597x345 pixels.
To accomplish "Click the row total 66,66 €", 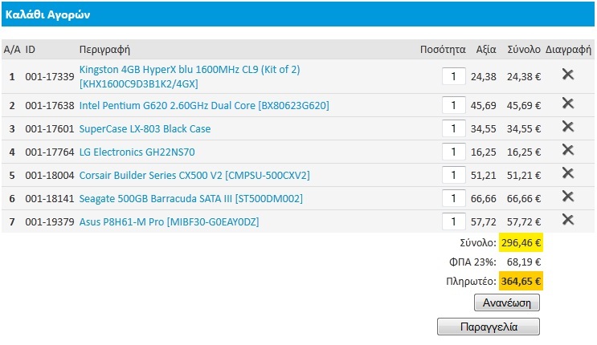I will pos(524,198).
